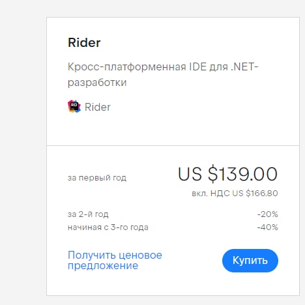Click the US $166.80 tax-inclusive amount
Screen dimensions: 305x305
coord(255,193)
